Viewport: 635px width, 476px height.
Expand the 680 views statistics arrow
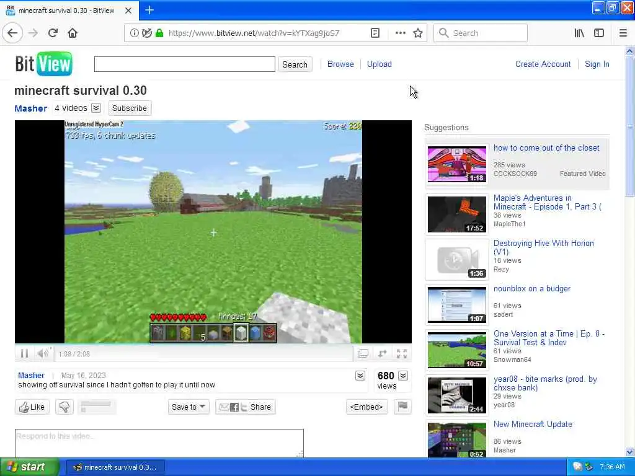[403, 376]
